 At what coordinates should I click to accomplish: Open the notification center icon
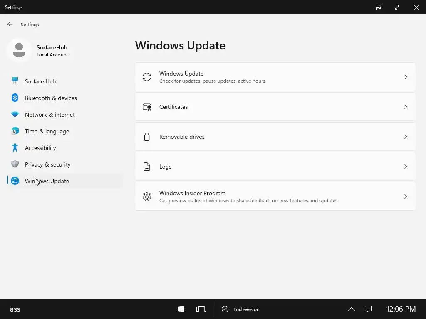pyautogui.click(x=368, y=309)
